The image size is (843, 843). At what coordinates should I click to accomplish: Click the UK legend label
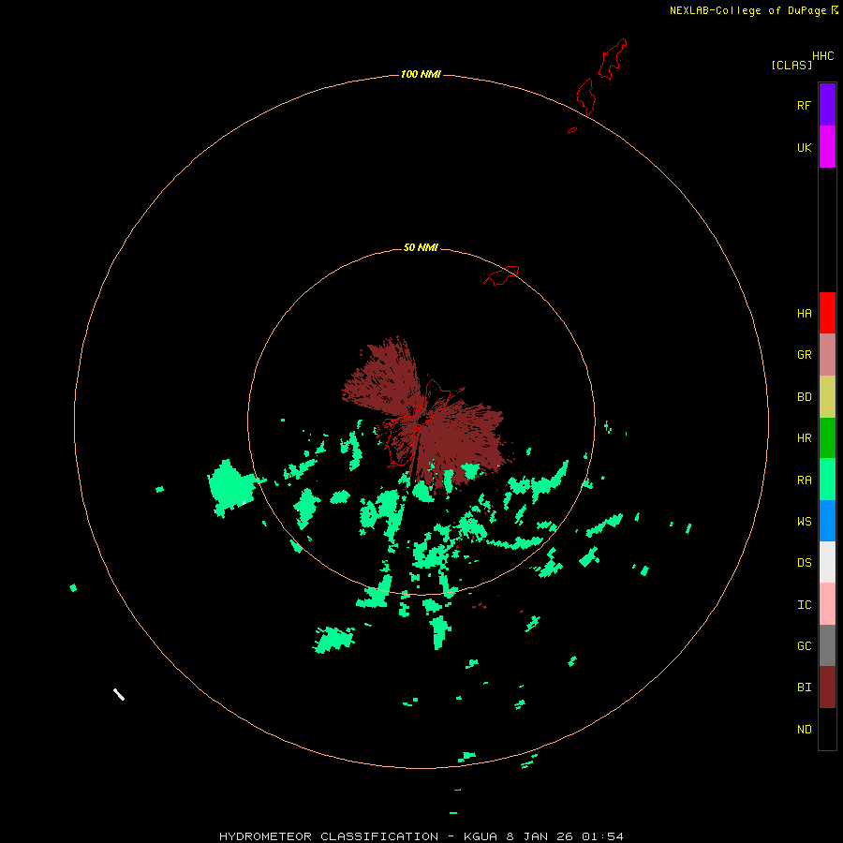pyautogui.click(x=804, y=147)
